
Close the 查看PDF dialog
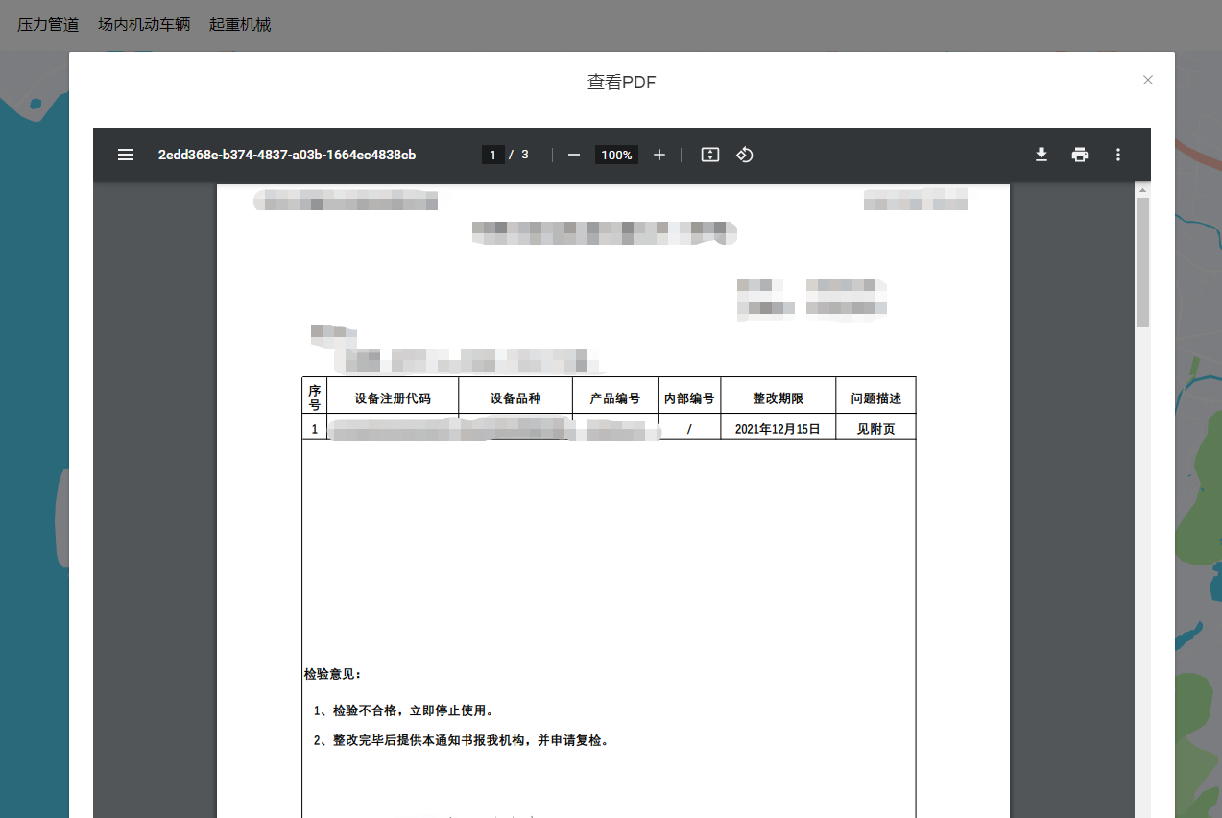(1147, 80)
